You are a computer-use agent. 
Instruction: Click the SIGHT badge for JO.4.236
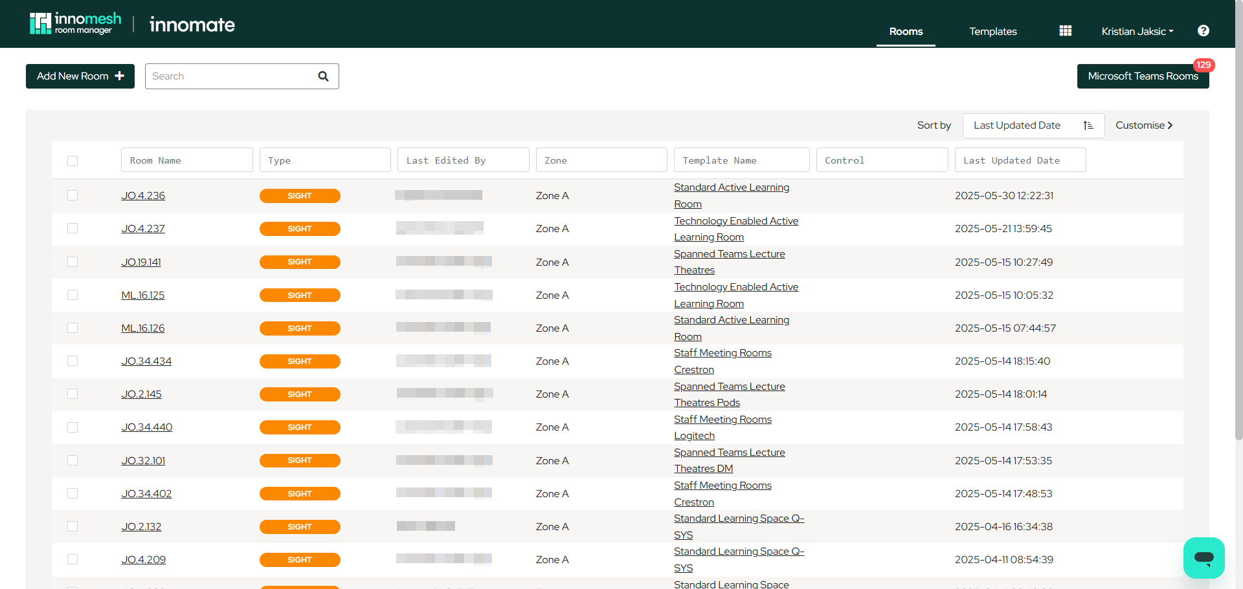coord(300,196)
